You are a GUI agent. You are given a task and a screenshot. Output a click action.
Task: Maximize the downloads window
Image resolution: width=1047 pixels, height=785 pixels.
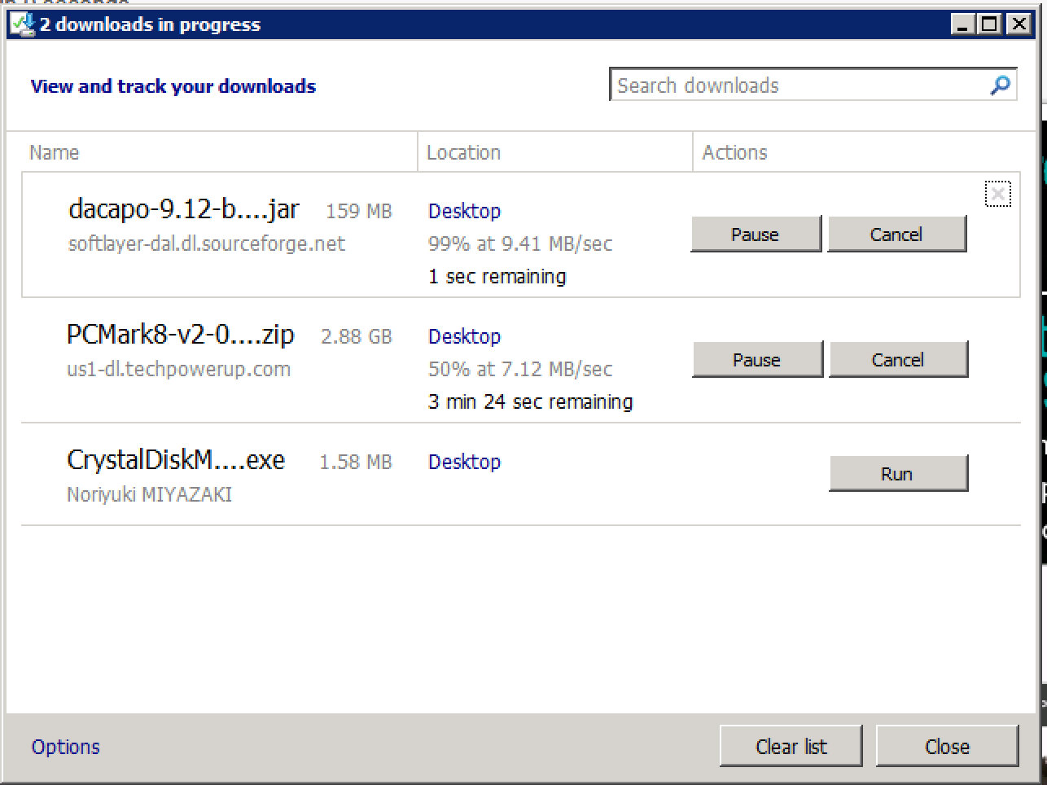coord(990,24)
